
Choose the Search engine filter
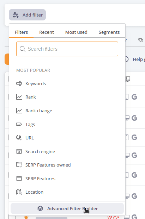pos(67,151)
